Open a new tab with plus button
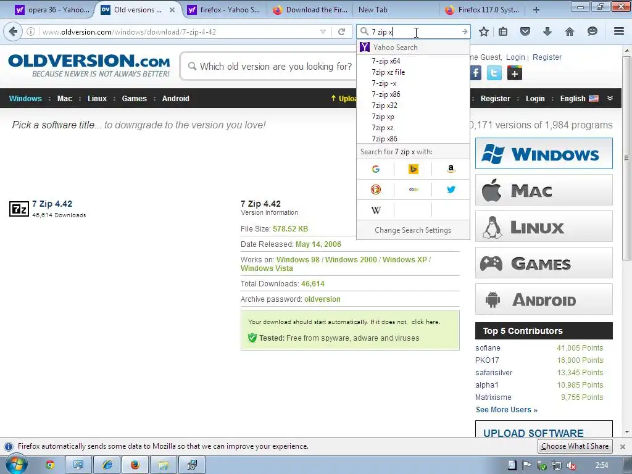This screenshot has height=474, width=632. [x=536, y=10]
